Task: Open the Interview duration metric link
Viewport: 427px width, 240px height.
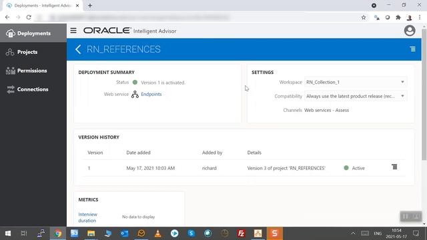Action: pos(87,217)
